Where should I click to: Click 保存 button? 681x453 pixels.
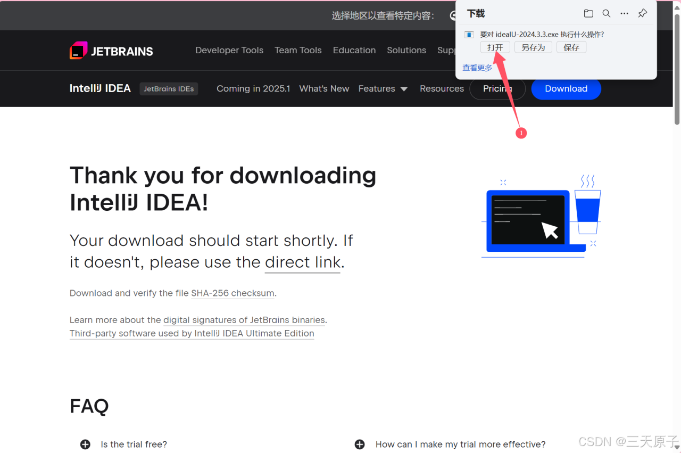571,47
